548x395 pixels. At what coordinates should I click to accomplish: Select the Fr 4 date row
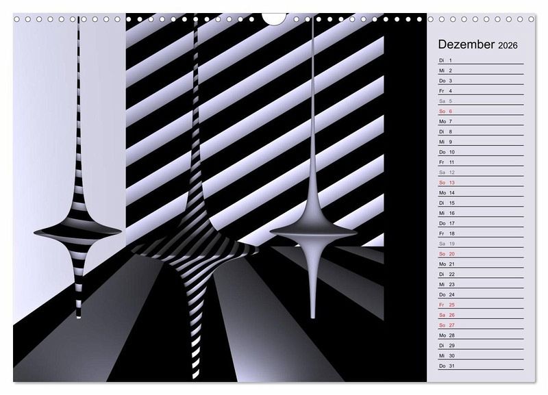(x=480, y=90)
